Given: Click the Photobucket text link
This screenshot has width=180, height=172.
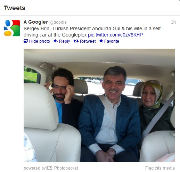Looking at the screenshot, I should [x=66, y=168].
